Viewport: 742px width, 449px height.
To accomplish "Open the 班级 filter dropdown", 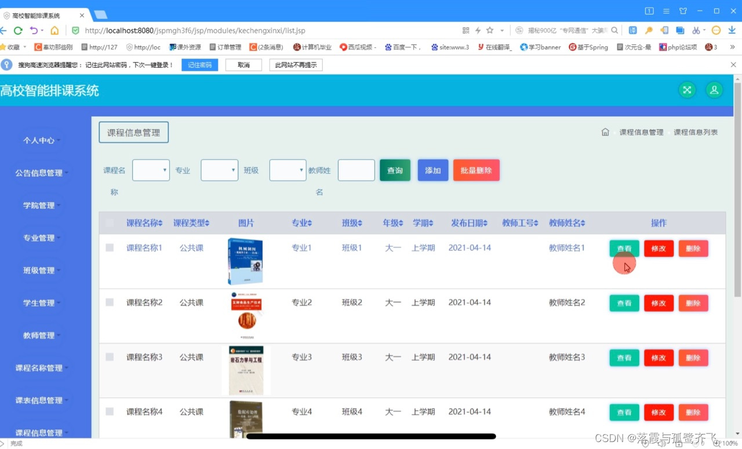I will click(288, 170).
